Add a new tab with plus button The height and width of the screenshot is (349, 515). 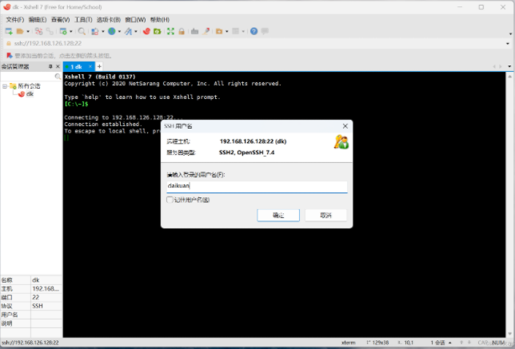99,66
